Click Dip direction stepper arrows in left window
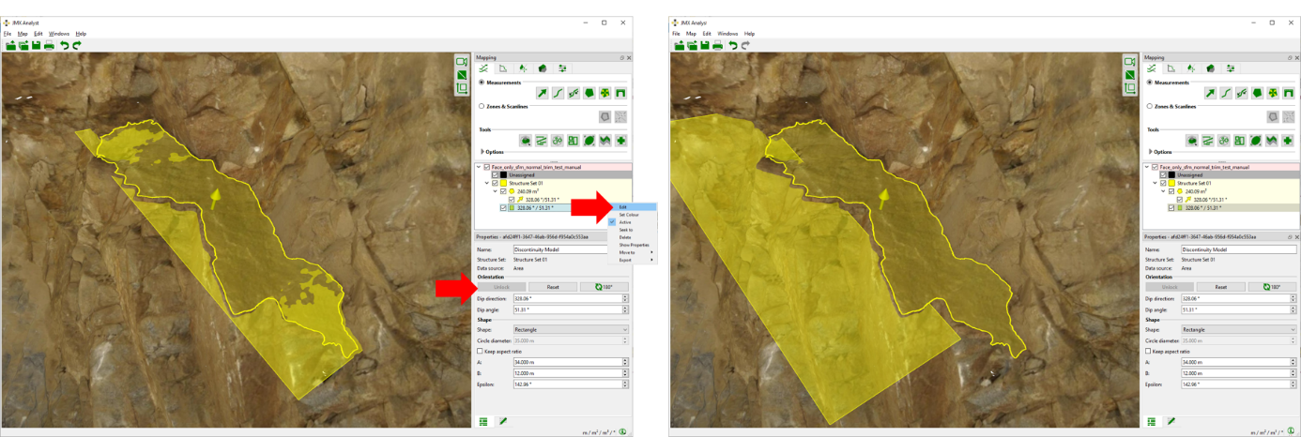The width and height of the screenshot is (1301, 437). click(x=625, y=298)
